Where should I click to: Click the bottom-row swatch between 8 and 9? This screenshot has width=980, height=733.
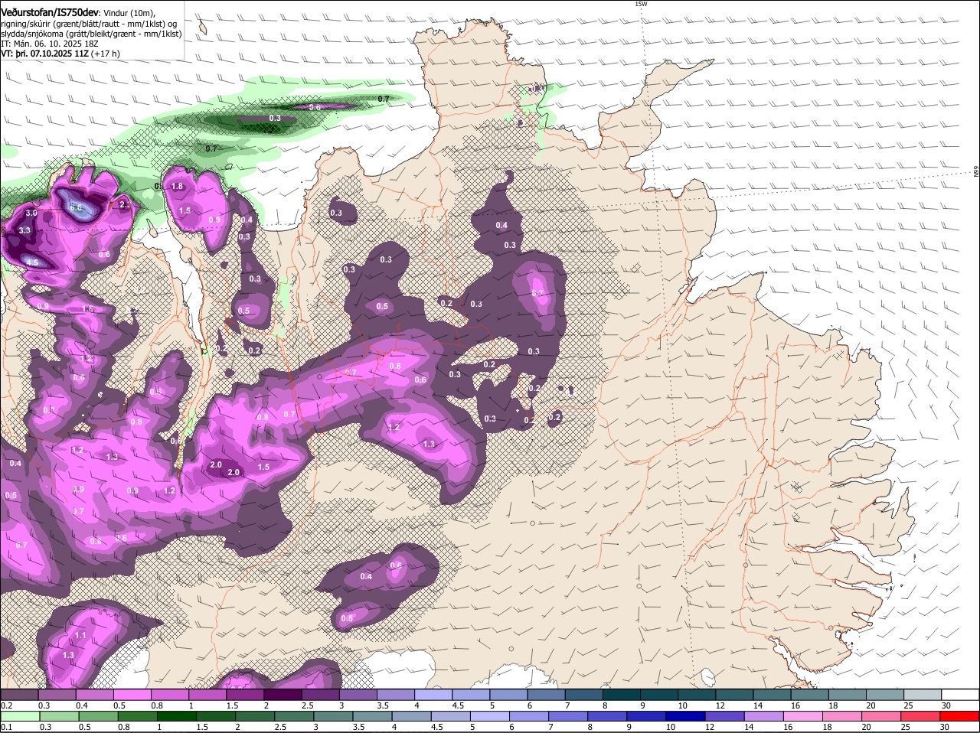click(x=609, y=716)
